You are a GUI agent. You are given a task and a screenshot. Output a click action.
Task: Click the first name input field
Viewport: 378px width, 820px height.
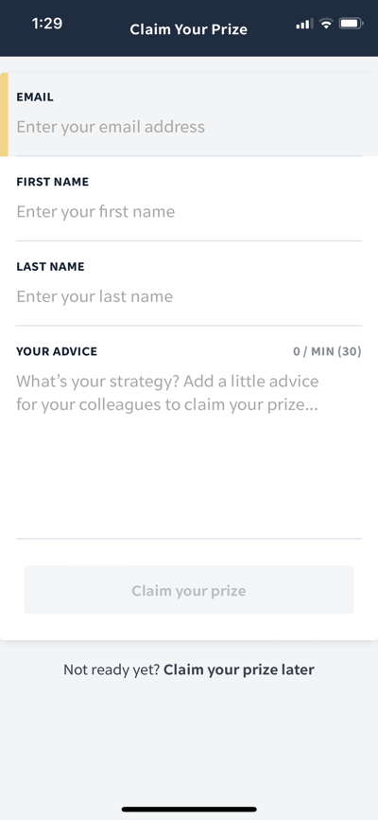click(189, 212)
